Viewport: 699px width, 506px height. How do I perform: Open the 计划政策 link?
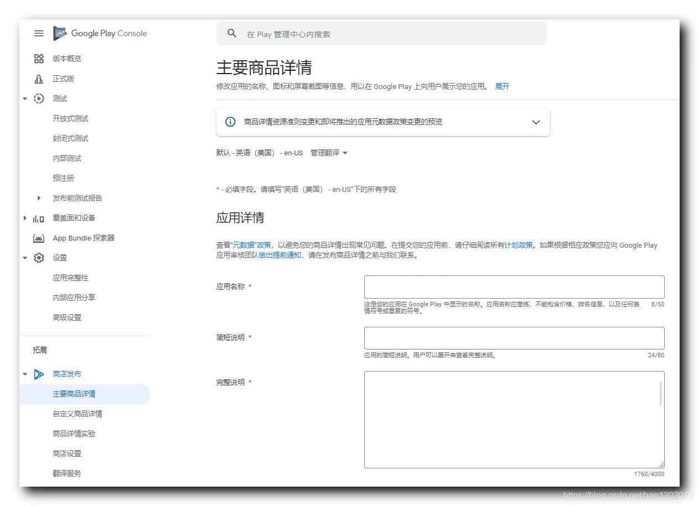519,245
